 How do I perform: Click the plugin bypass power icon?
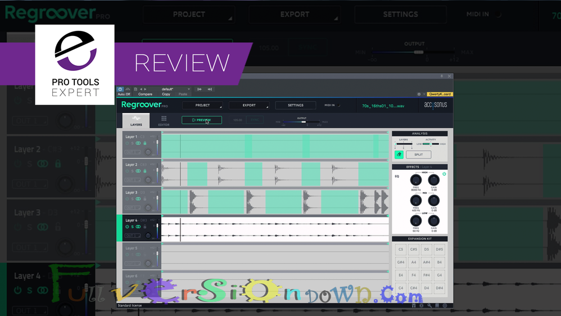[x=120, y=89]
